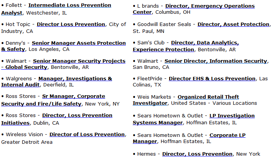Open FleetPride Director EHS & Loss Prevention link
The height and width of the screenshot is (161, 272).
pyautogui.click(x=212, y=79)
